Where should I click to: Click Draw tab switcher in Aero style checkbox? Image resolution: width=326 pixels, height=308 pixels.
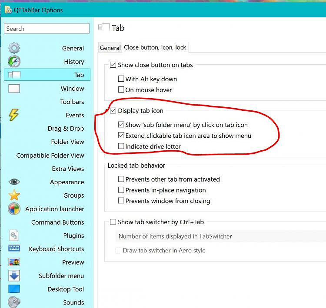(118, 250)
